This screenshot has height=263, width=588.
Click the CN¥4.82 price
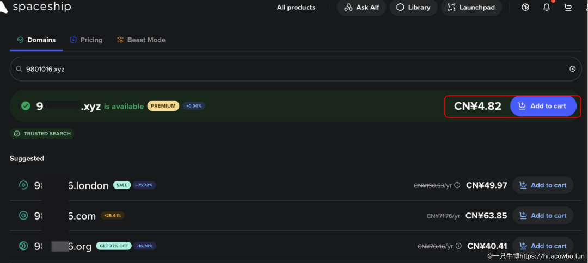pos(477,107)
